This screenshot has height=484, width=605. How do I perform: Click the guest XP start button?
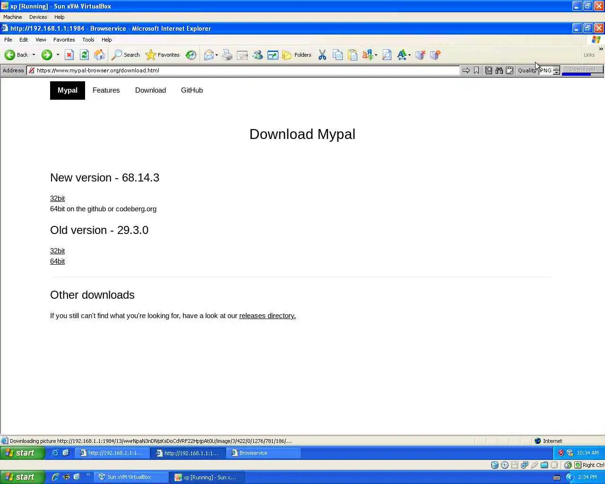pyautogui.click(x=22, y=453)
